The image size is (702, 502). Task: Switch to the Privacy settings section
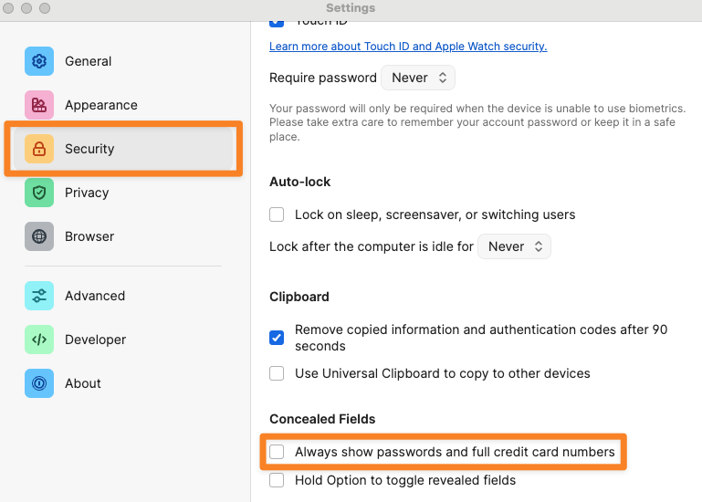click(87, 193)
